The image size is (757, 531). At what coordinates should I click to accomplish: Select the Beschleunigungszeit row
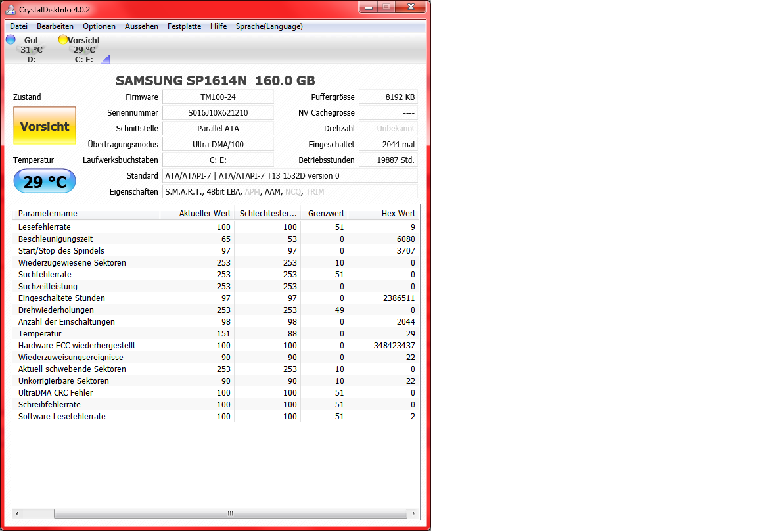tap(216, 239)
